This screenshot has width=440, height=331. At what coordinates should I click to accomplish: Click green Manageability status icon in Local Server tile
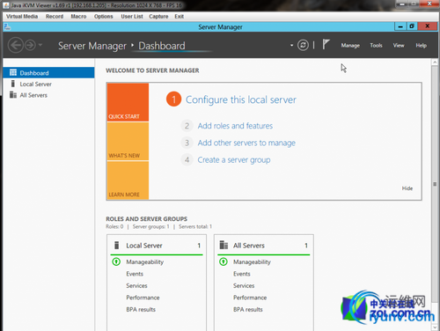pyautogui.click(x=116, y=261)
